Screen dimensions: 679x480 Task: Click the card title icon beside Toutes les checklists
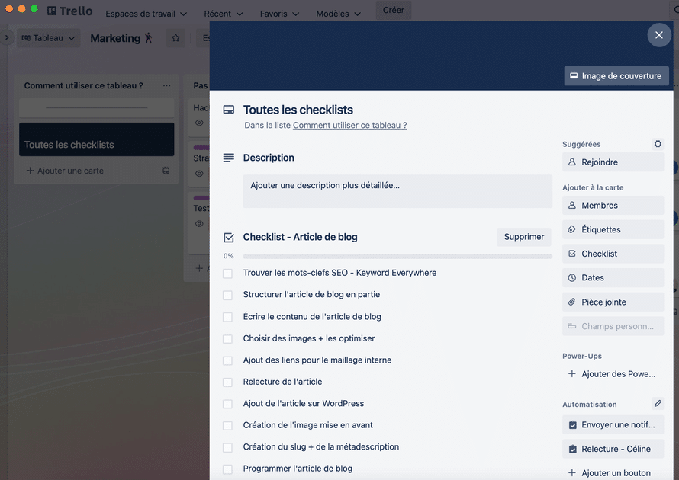[229, 110]
